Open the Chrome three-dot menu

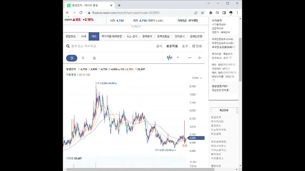click(237, 13)
